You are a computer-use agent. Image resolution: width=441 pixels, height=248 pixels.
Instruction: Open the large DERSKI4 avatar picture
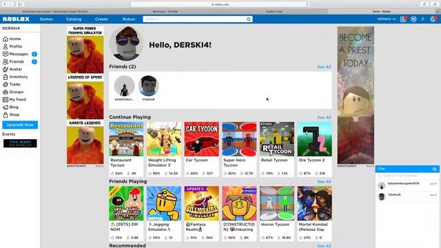(x=126, y=43)
